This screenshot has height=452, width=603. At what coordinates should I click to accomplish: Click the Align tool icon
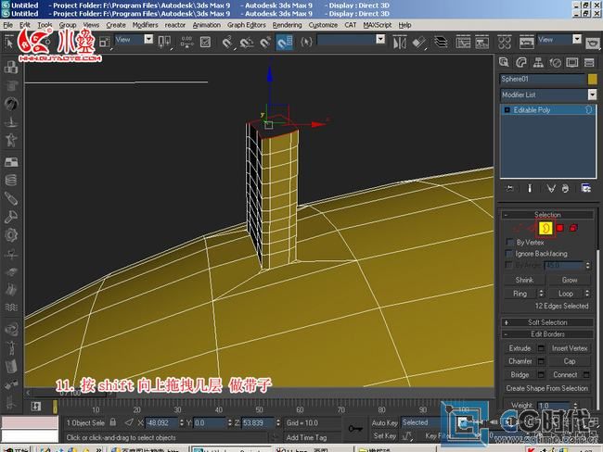point(418,42)
